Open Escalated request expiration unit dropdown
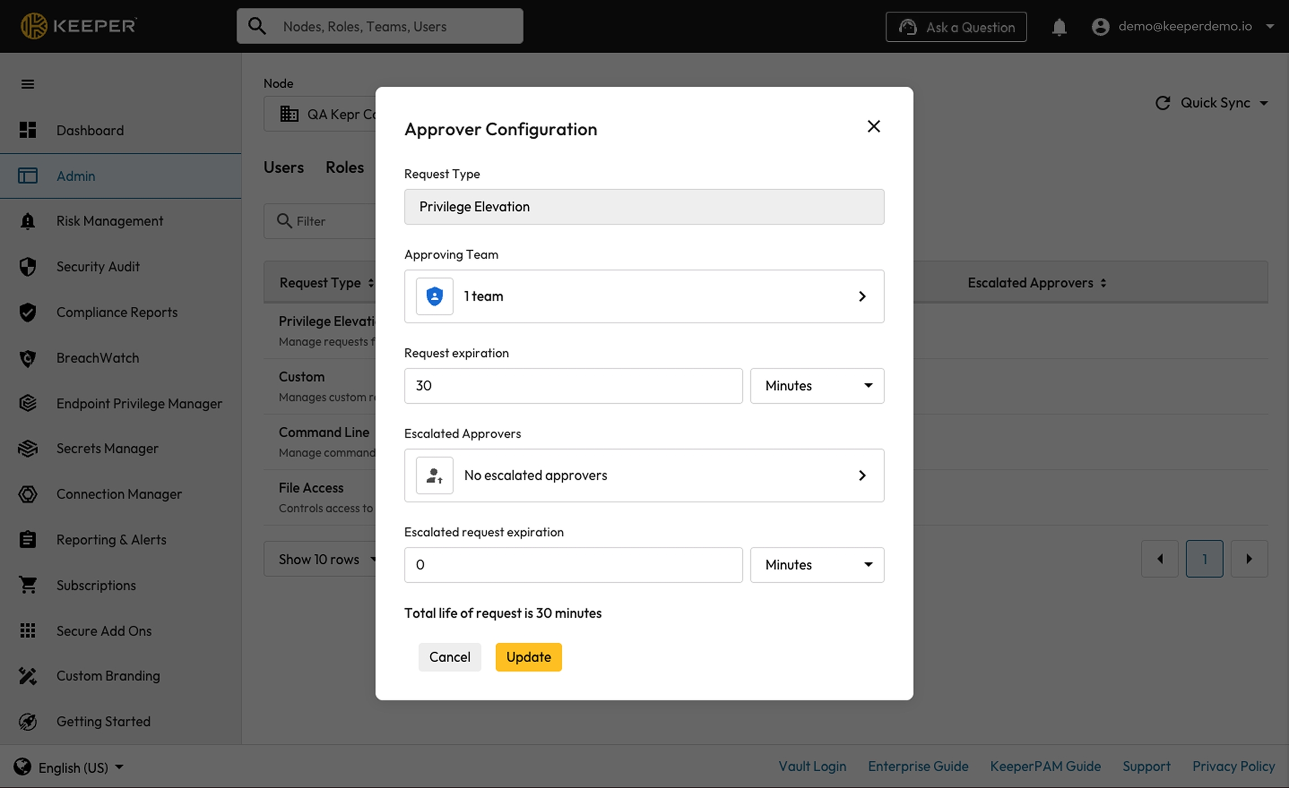Image resolution: width=1289 pixels, height=788 pixels. (817, 565)
